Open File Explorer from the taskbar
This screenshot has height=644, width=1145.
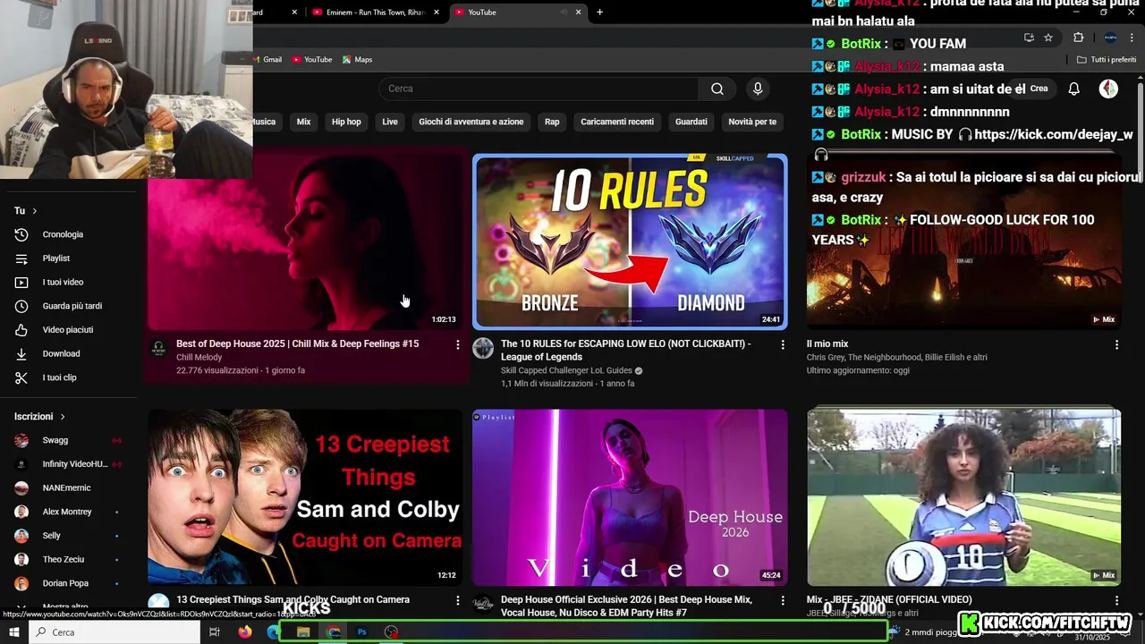[x=303, y=631]
